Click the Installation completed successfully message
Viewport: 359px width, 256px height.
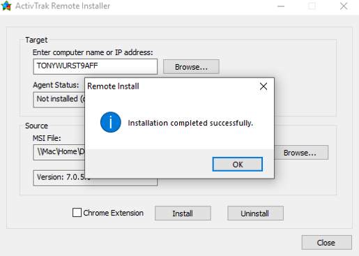[190, 123]
